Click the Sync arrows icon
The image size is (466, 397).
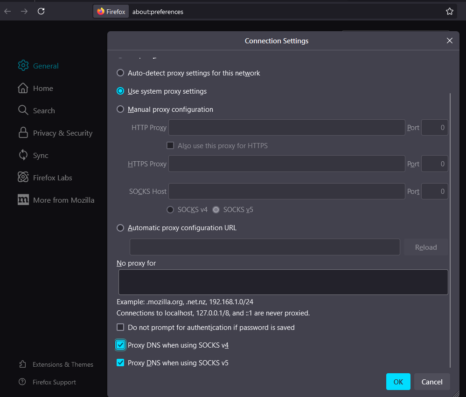point(23,155)
